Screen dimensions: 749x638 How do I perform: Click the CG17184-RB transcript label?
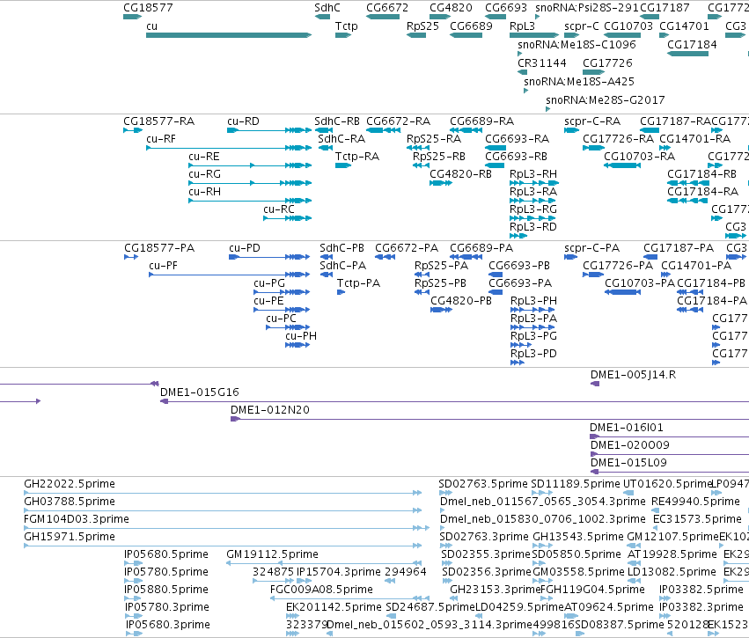[x=701, y=174]
